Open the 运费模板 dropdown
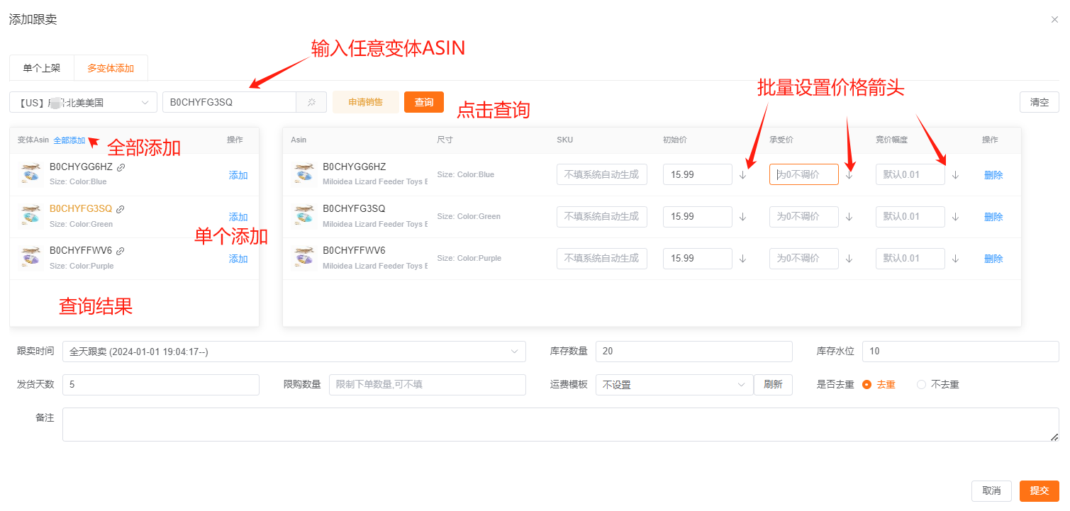1070x511 pixels. pos(674,385)
